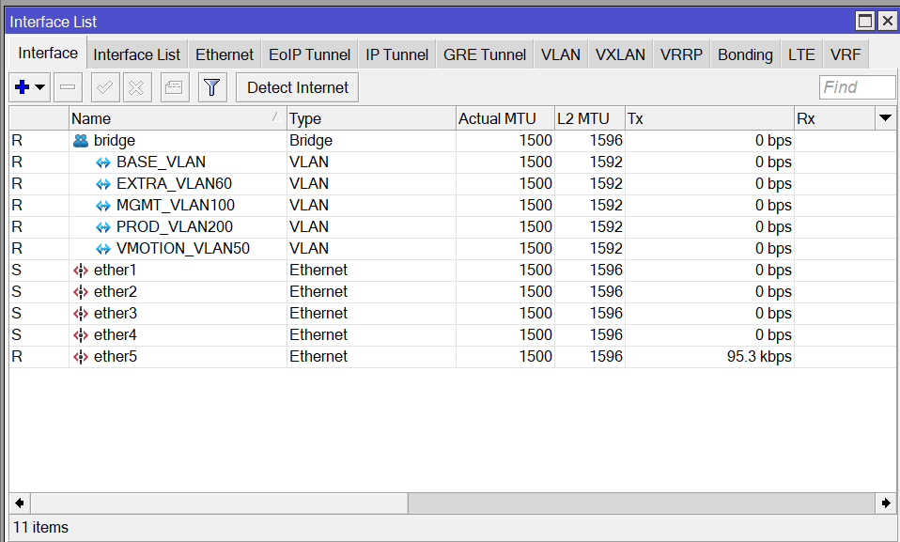Select the MGMT_VLAN100 row name

click(176, 205)
